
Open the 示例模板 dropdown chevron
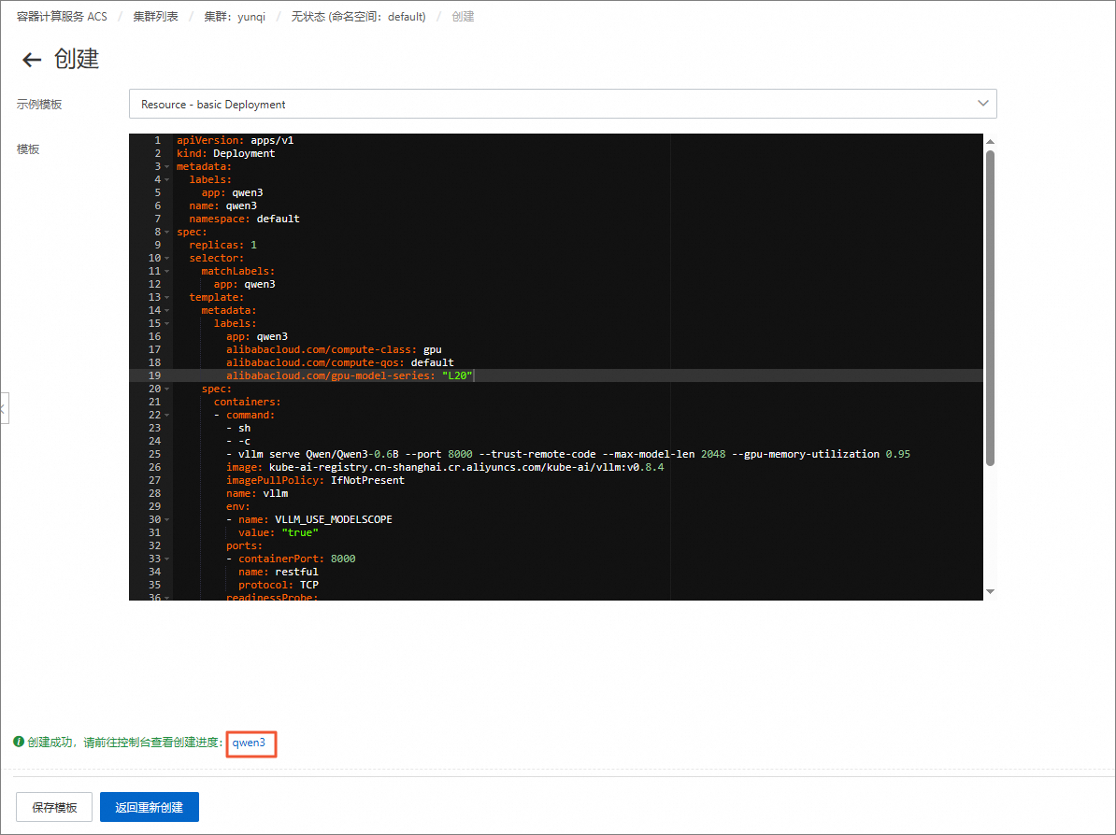click(983, 104)
